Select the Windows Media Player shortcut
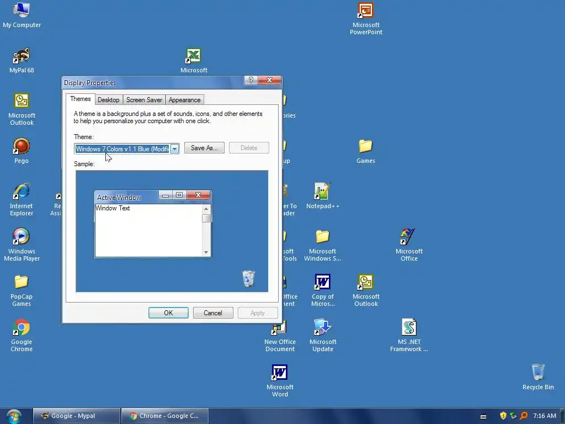Image resolution: width=565 pixels, height=424 pixels. [x=22, y=245]
